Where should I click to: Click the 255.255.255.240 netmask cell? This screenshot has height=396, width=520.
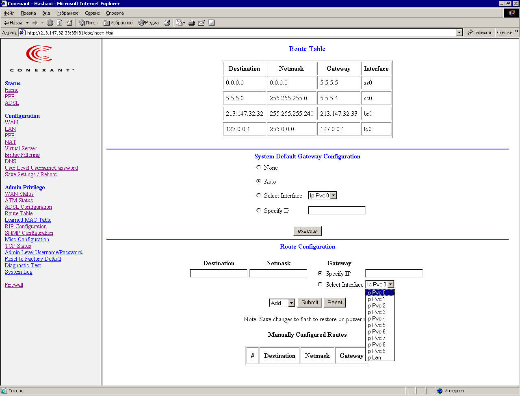[292, 114]
